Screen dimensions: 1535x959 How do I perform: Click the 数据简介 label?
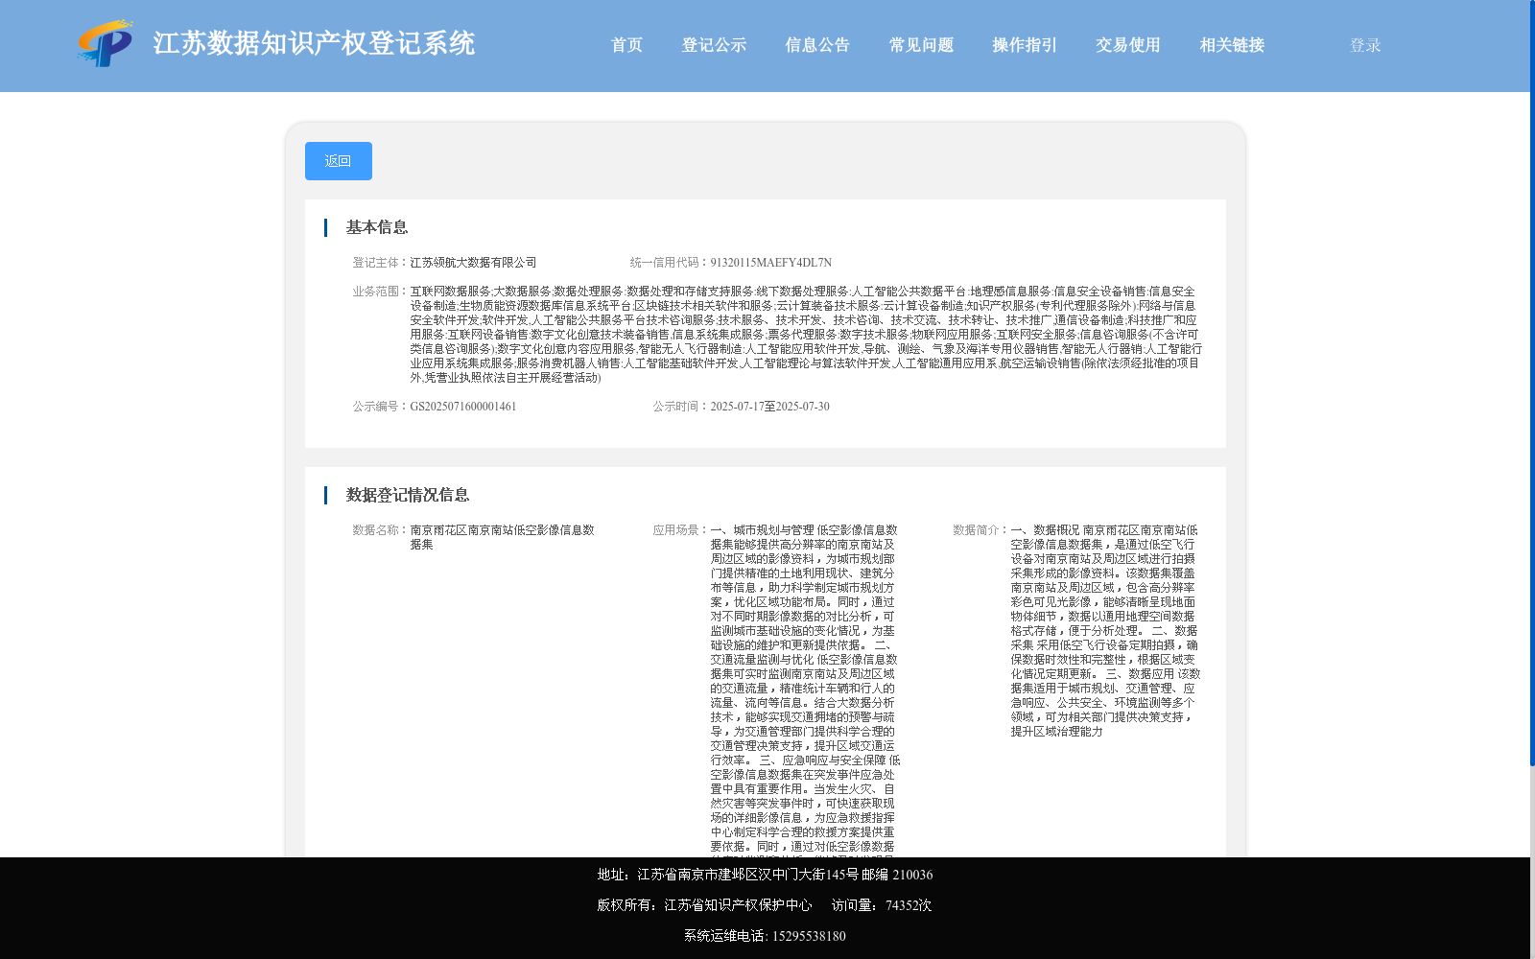[981, 530]
